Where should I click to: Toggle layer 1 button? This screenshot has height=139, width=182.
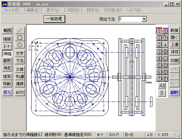(159, 38)
